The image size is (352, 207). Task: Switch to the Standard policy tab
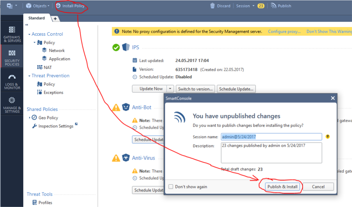pyautogui.click(x=36, y=18)
